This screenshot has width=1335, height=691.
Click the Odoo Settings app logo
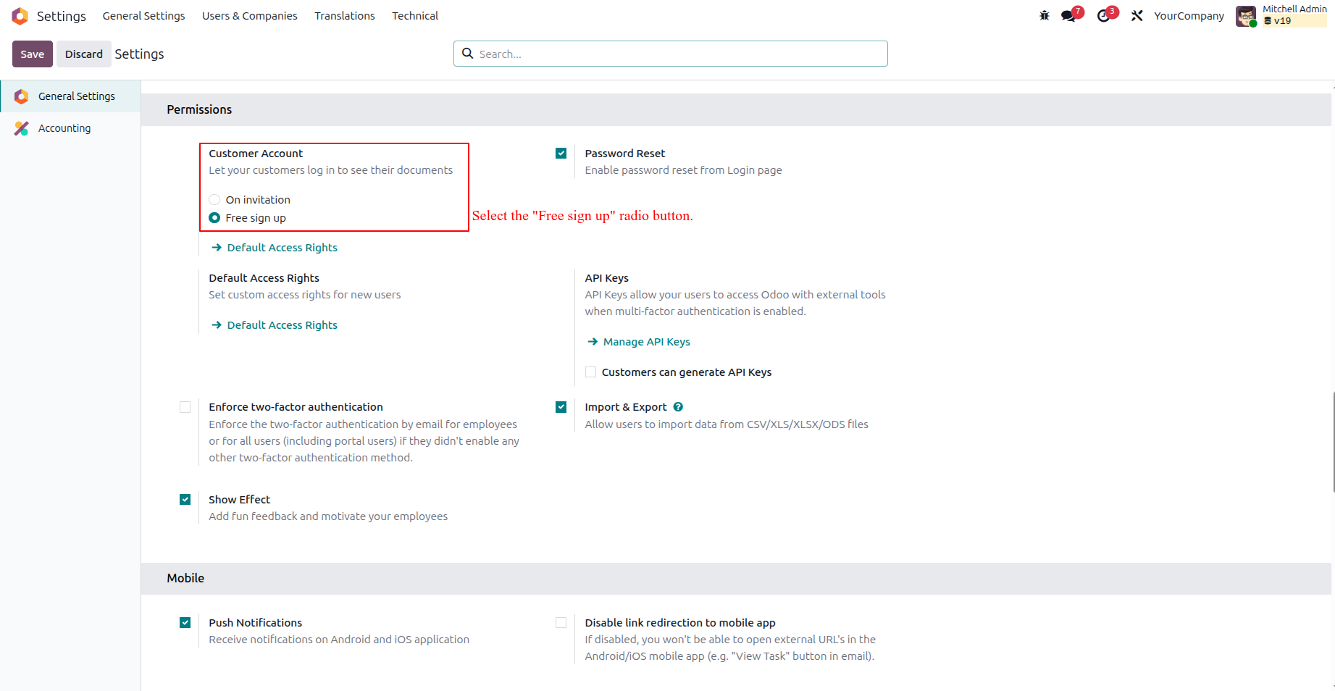pyautogui.click(x=20, y=16)
